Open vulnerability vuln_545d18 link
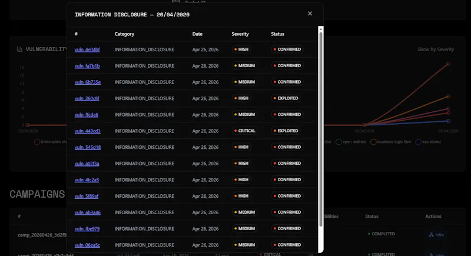Viewport: 471px width, 256px height. click(x=88, y=147)
